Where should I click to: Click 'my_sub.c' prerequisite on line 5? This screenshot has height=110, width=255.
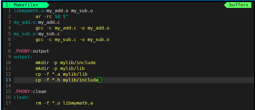(49, 34)
